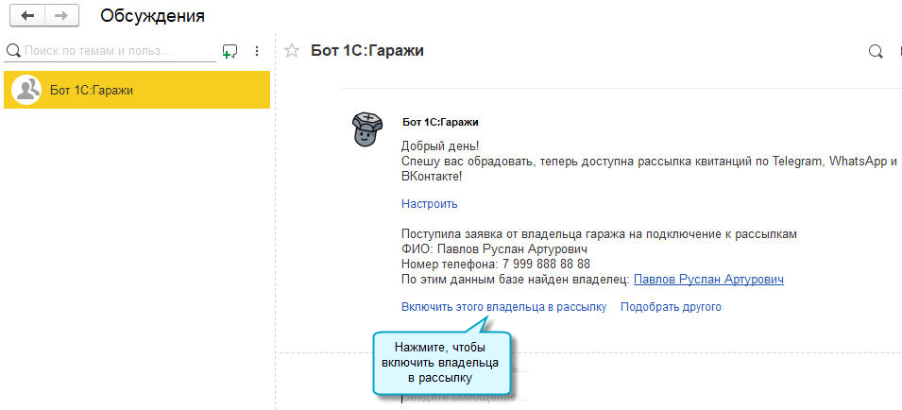Viewport: 902px width, 410px height.
Task: Toggle the favorite star next to Бот 1С:Гаражи
Action: click(x=292, y=51)
